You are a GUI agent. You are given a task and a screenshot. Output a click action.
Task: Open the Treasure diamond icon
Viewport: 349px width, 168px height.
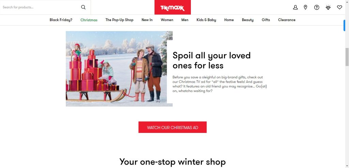328,7
